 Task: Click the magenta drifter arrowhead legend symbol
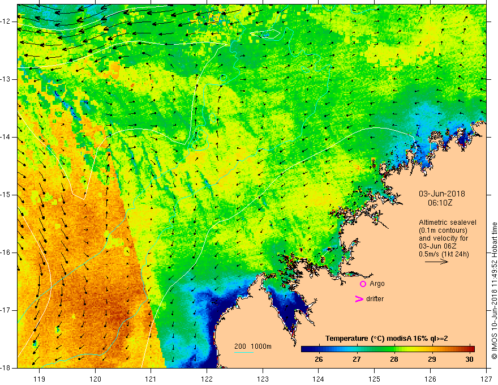tap(359, 299)
